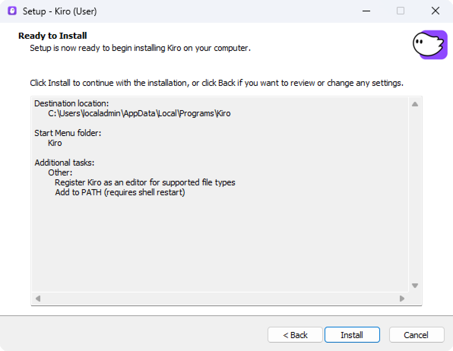Click the Install button
This screenshot has width=453, height=351.
(352, 335)
